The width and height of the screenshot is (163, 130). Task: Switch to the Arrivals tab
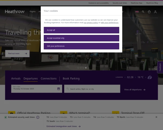click(16, 79)
